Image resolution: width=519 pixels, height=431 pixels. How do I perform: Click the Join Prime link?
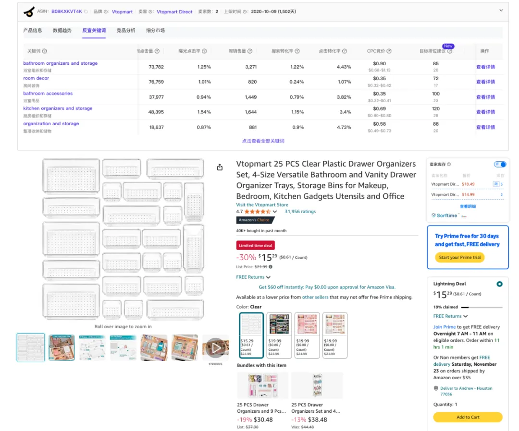[x=445, y=327]
